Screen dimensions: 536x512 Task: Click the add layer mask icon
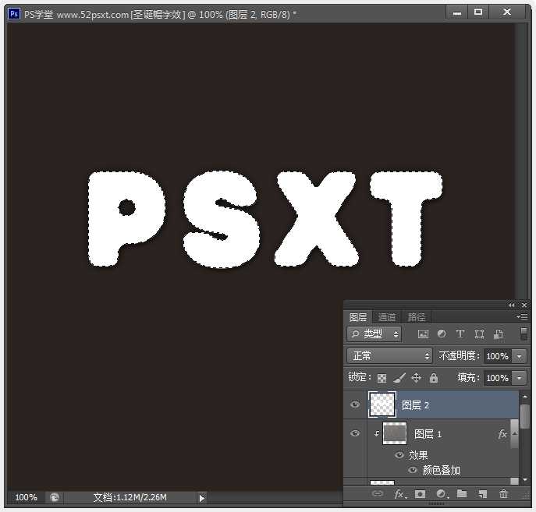420,494
